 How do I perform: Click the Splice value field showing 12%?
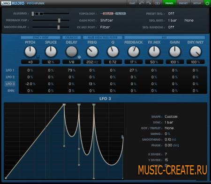(x=51, y=62)
